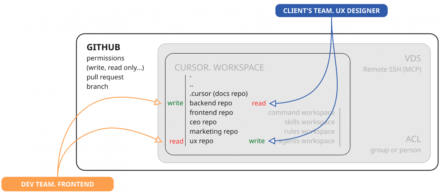443x194 pixels.
Task: Click the '(write, read only...)' text
Action: [x=115, y=68]
